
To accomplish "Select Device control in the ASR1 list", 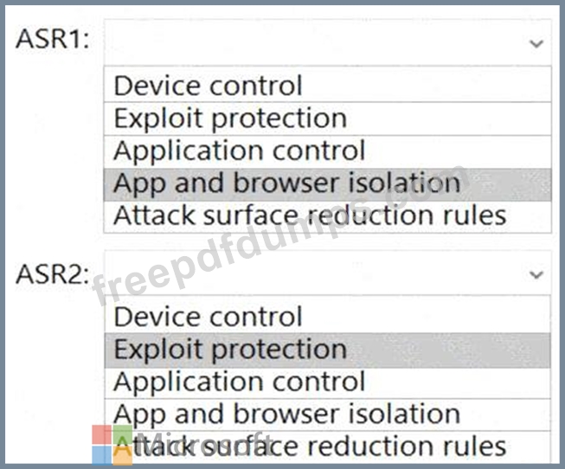I will point(208,86).
